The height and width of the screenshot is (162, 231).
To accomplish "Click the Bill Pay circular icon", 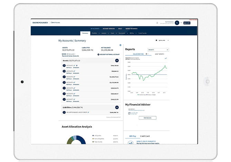I will click(x=131, y=143).
